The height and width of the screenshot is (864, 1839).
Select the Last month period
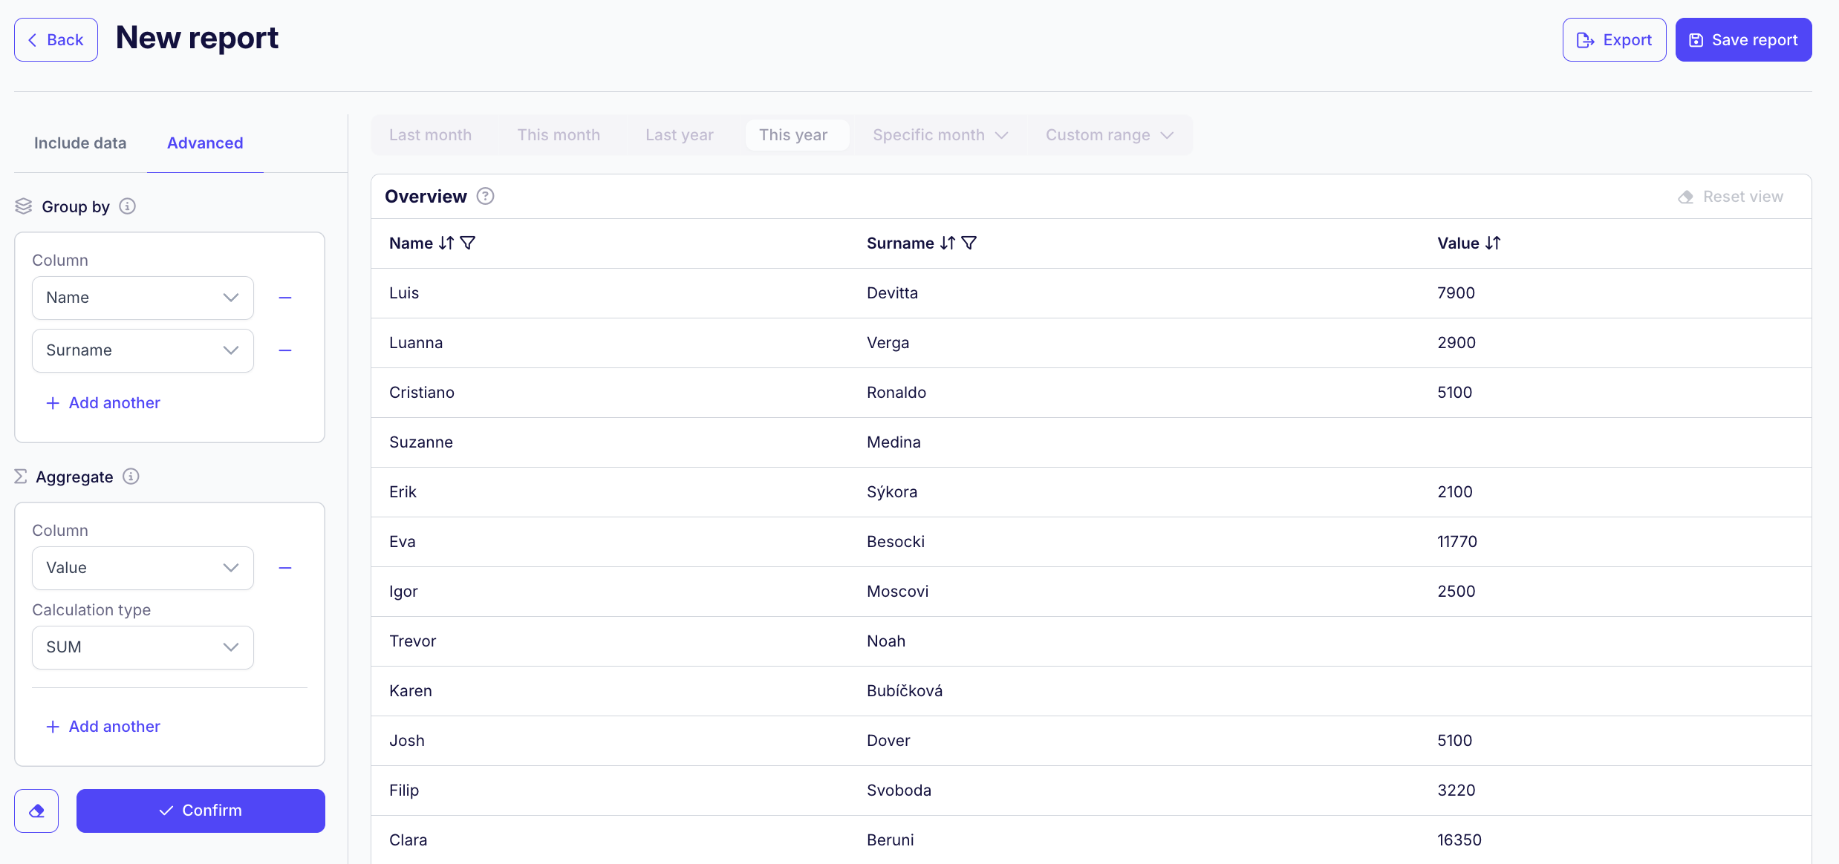tap(430, 135)
